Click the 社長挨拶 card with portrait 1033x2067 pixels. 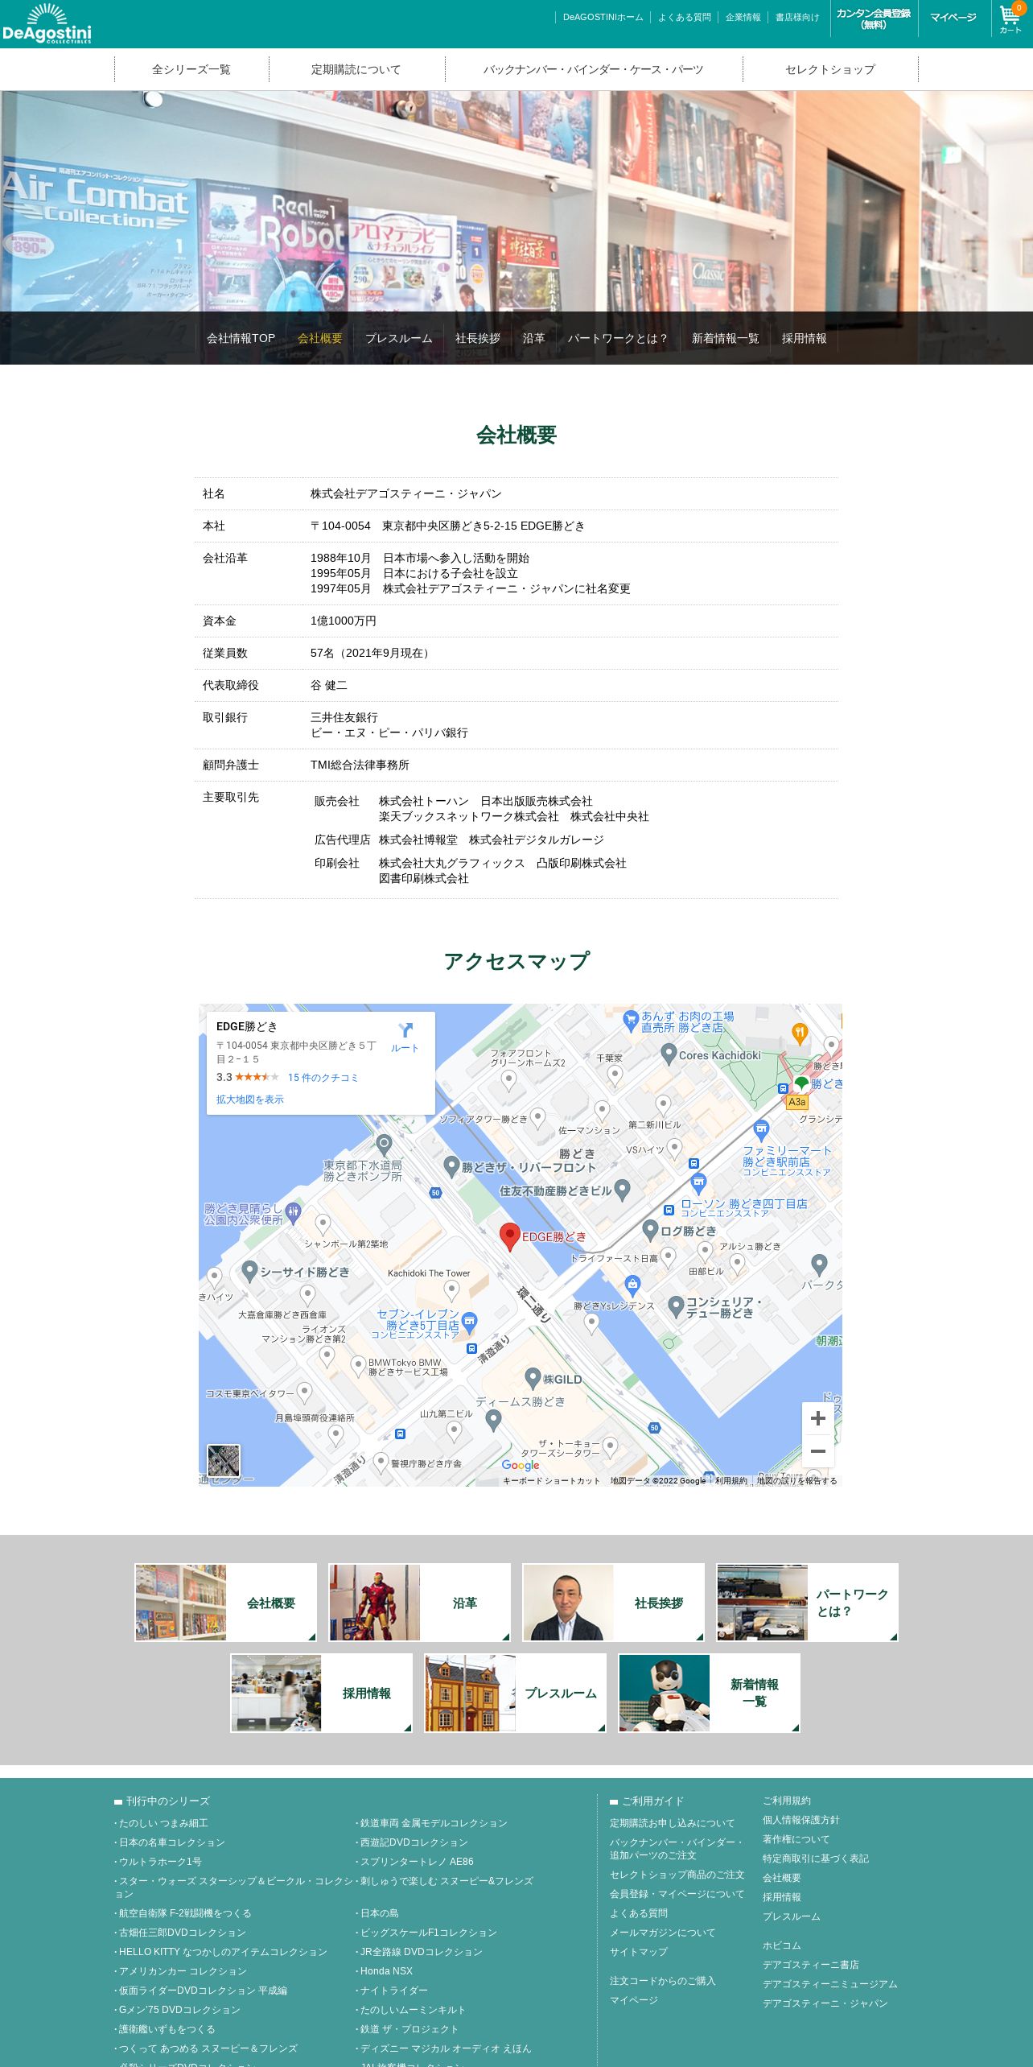(x=613, y=1603)
